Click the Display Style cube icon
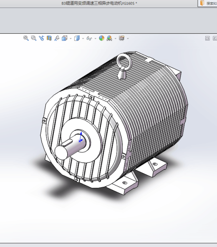 77,38
